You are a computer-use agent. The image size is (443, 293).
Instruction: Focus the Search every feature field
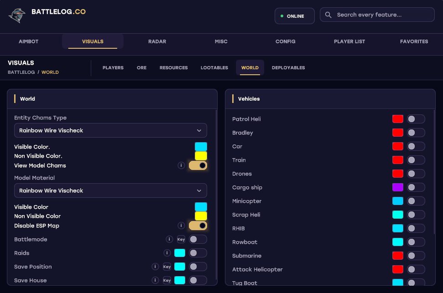pos(377,15)
